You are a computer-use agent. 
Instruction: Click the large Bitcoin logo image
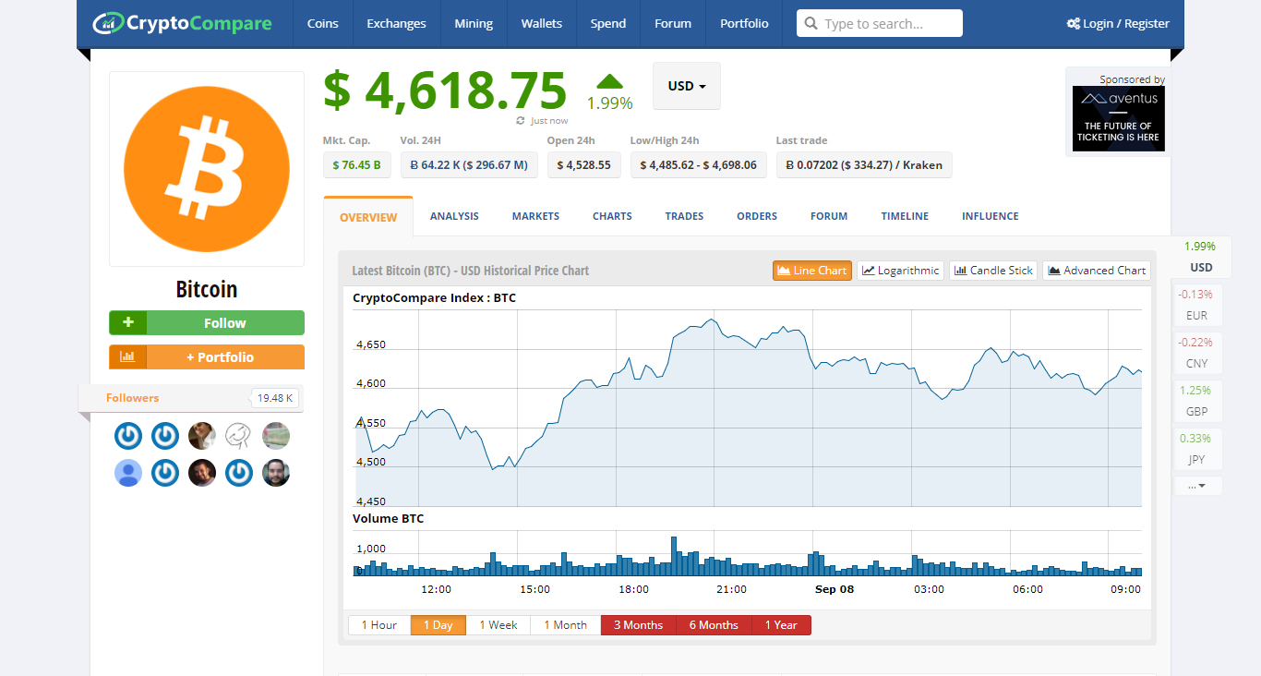(x=207, y=169)
